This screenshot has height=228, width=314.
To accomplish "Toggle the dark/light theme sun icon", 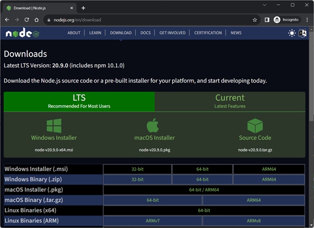I will coord(292,33).
